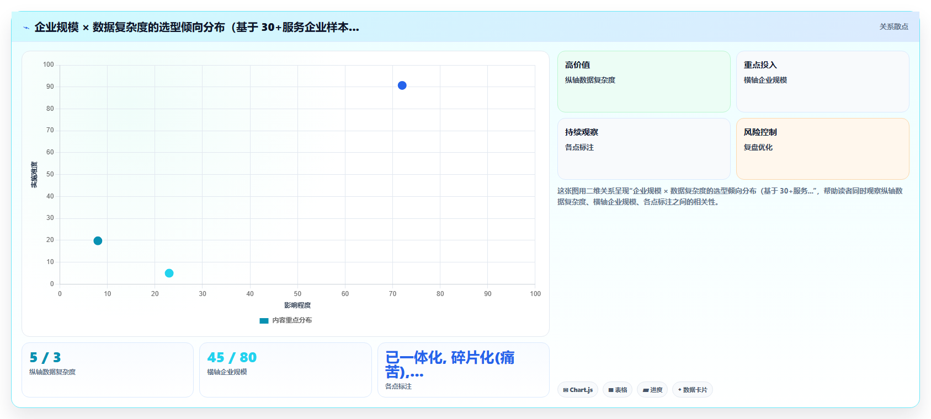Image resolution: width=931 pixels, height=419 pixels.
Task: Click the 影响程度 x-axis label
Action: [x=297, y=305]
